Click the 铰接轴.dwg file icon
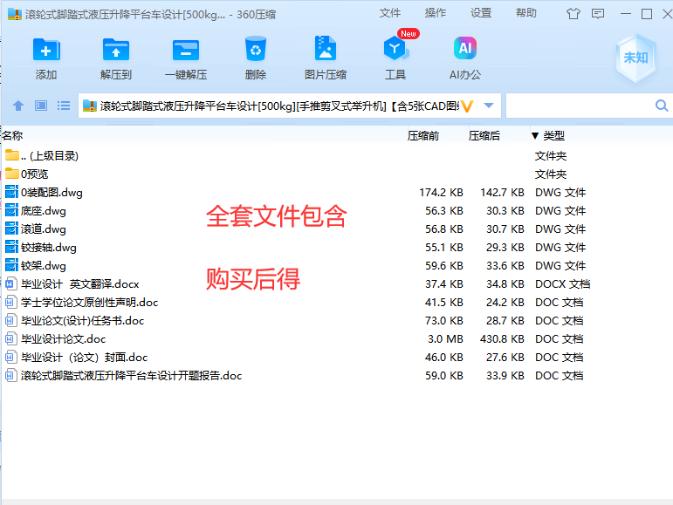 tap(11, 247)
